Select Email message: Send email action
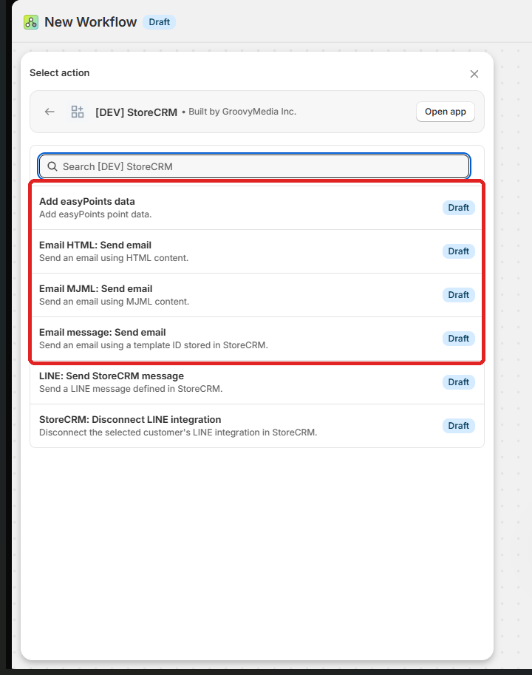Viewport: 532px width, 675px height. tap(257, 339)
